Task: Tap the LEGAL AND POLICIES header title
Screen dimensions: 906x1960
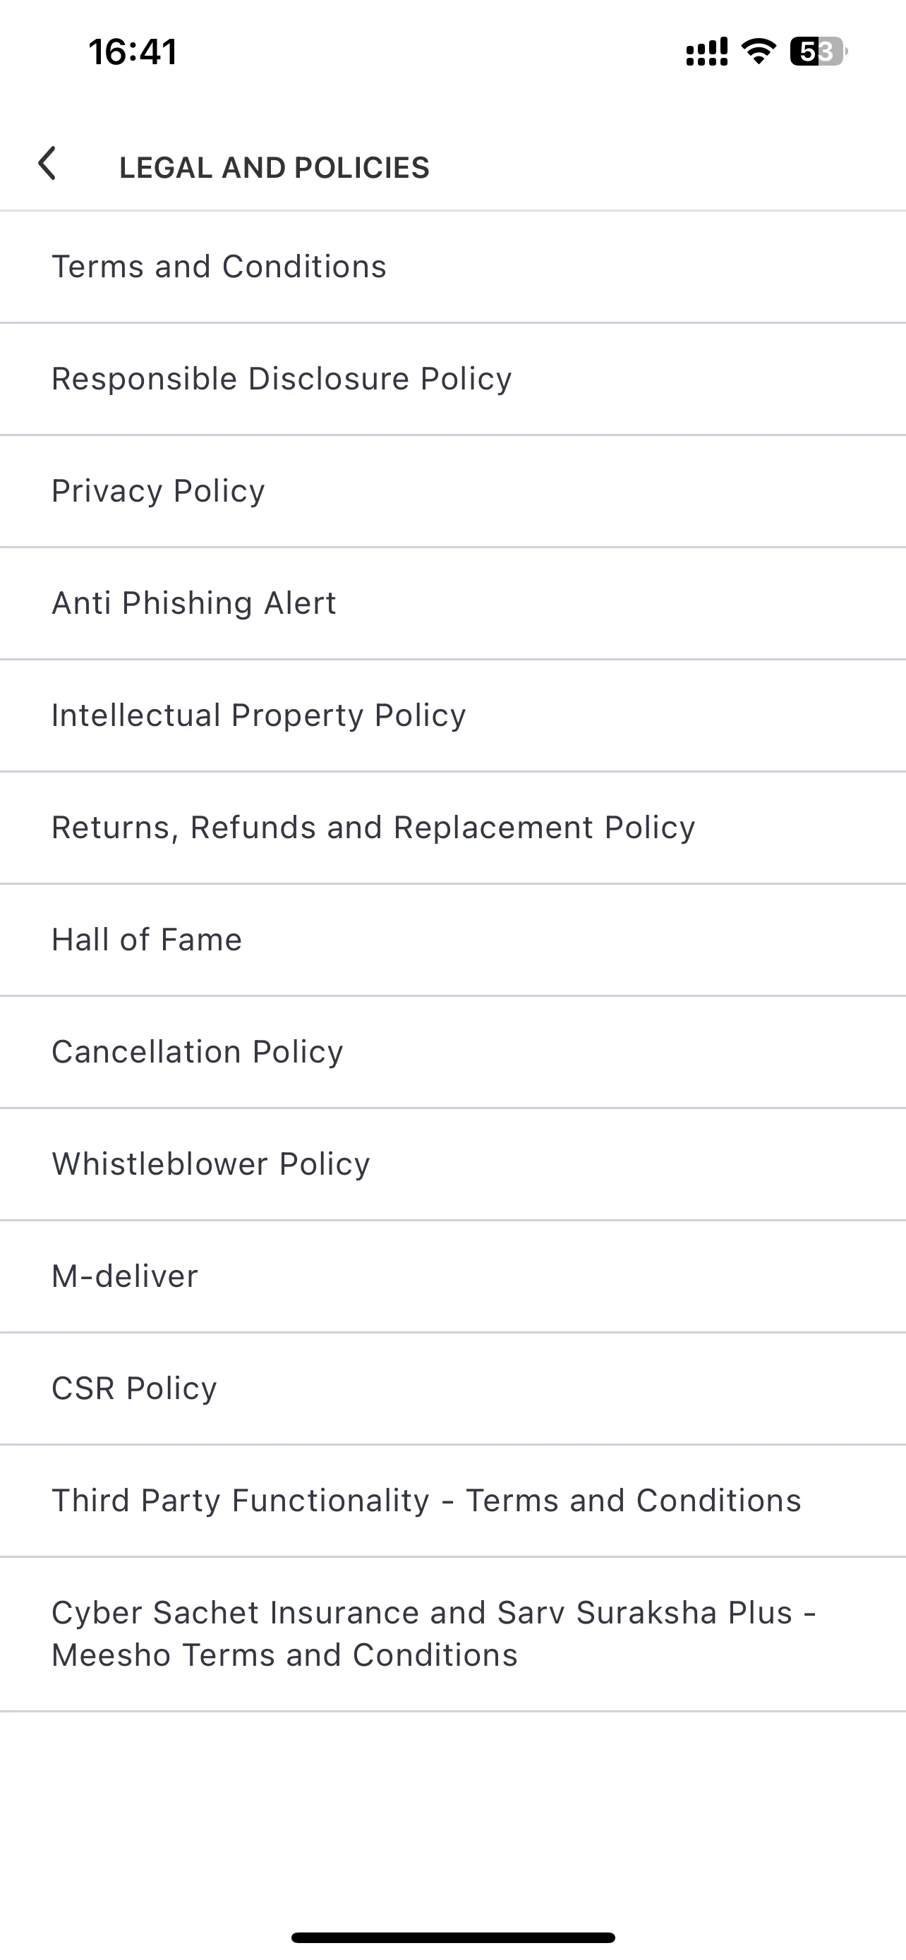Action: click(x=274, y=167)
